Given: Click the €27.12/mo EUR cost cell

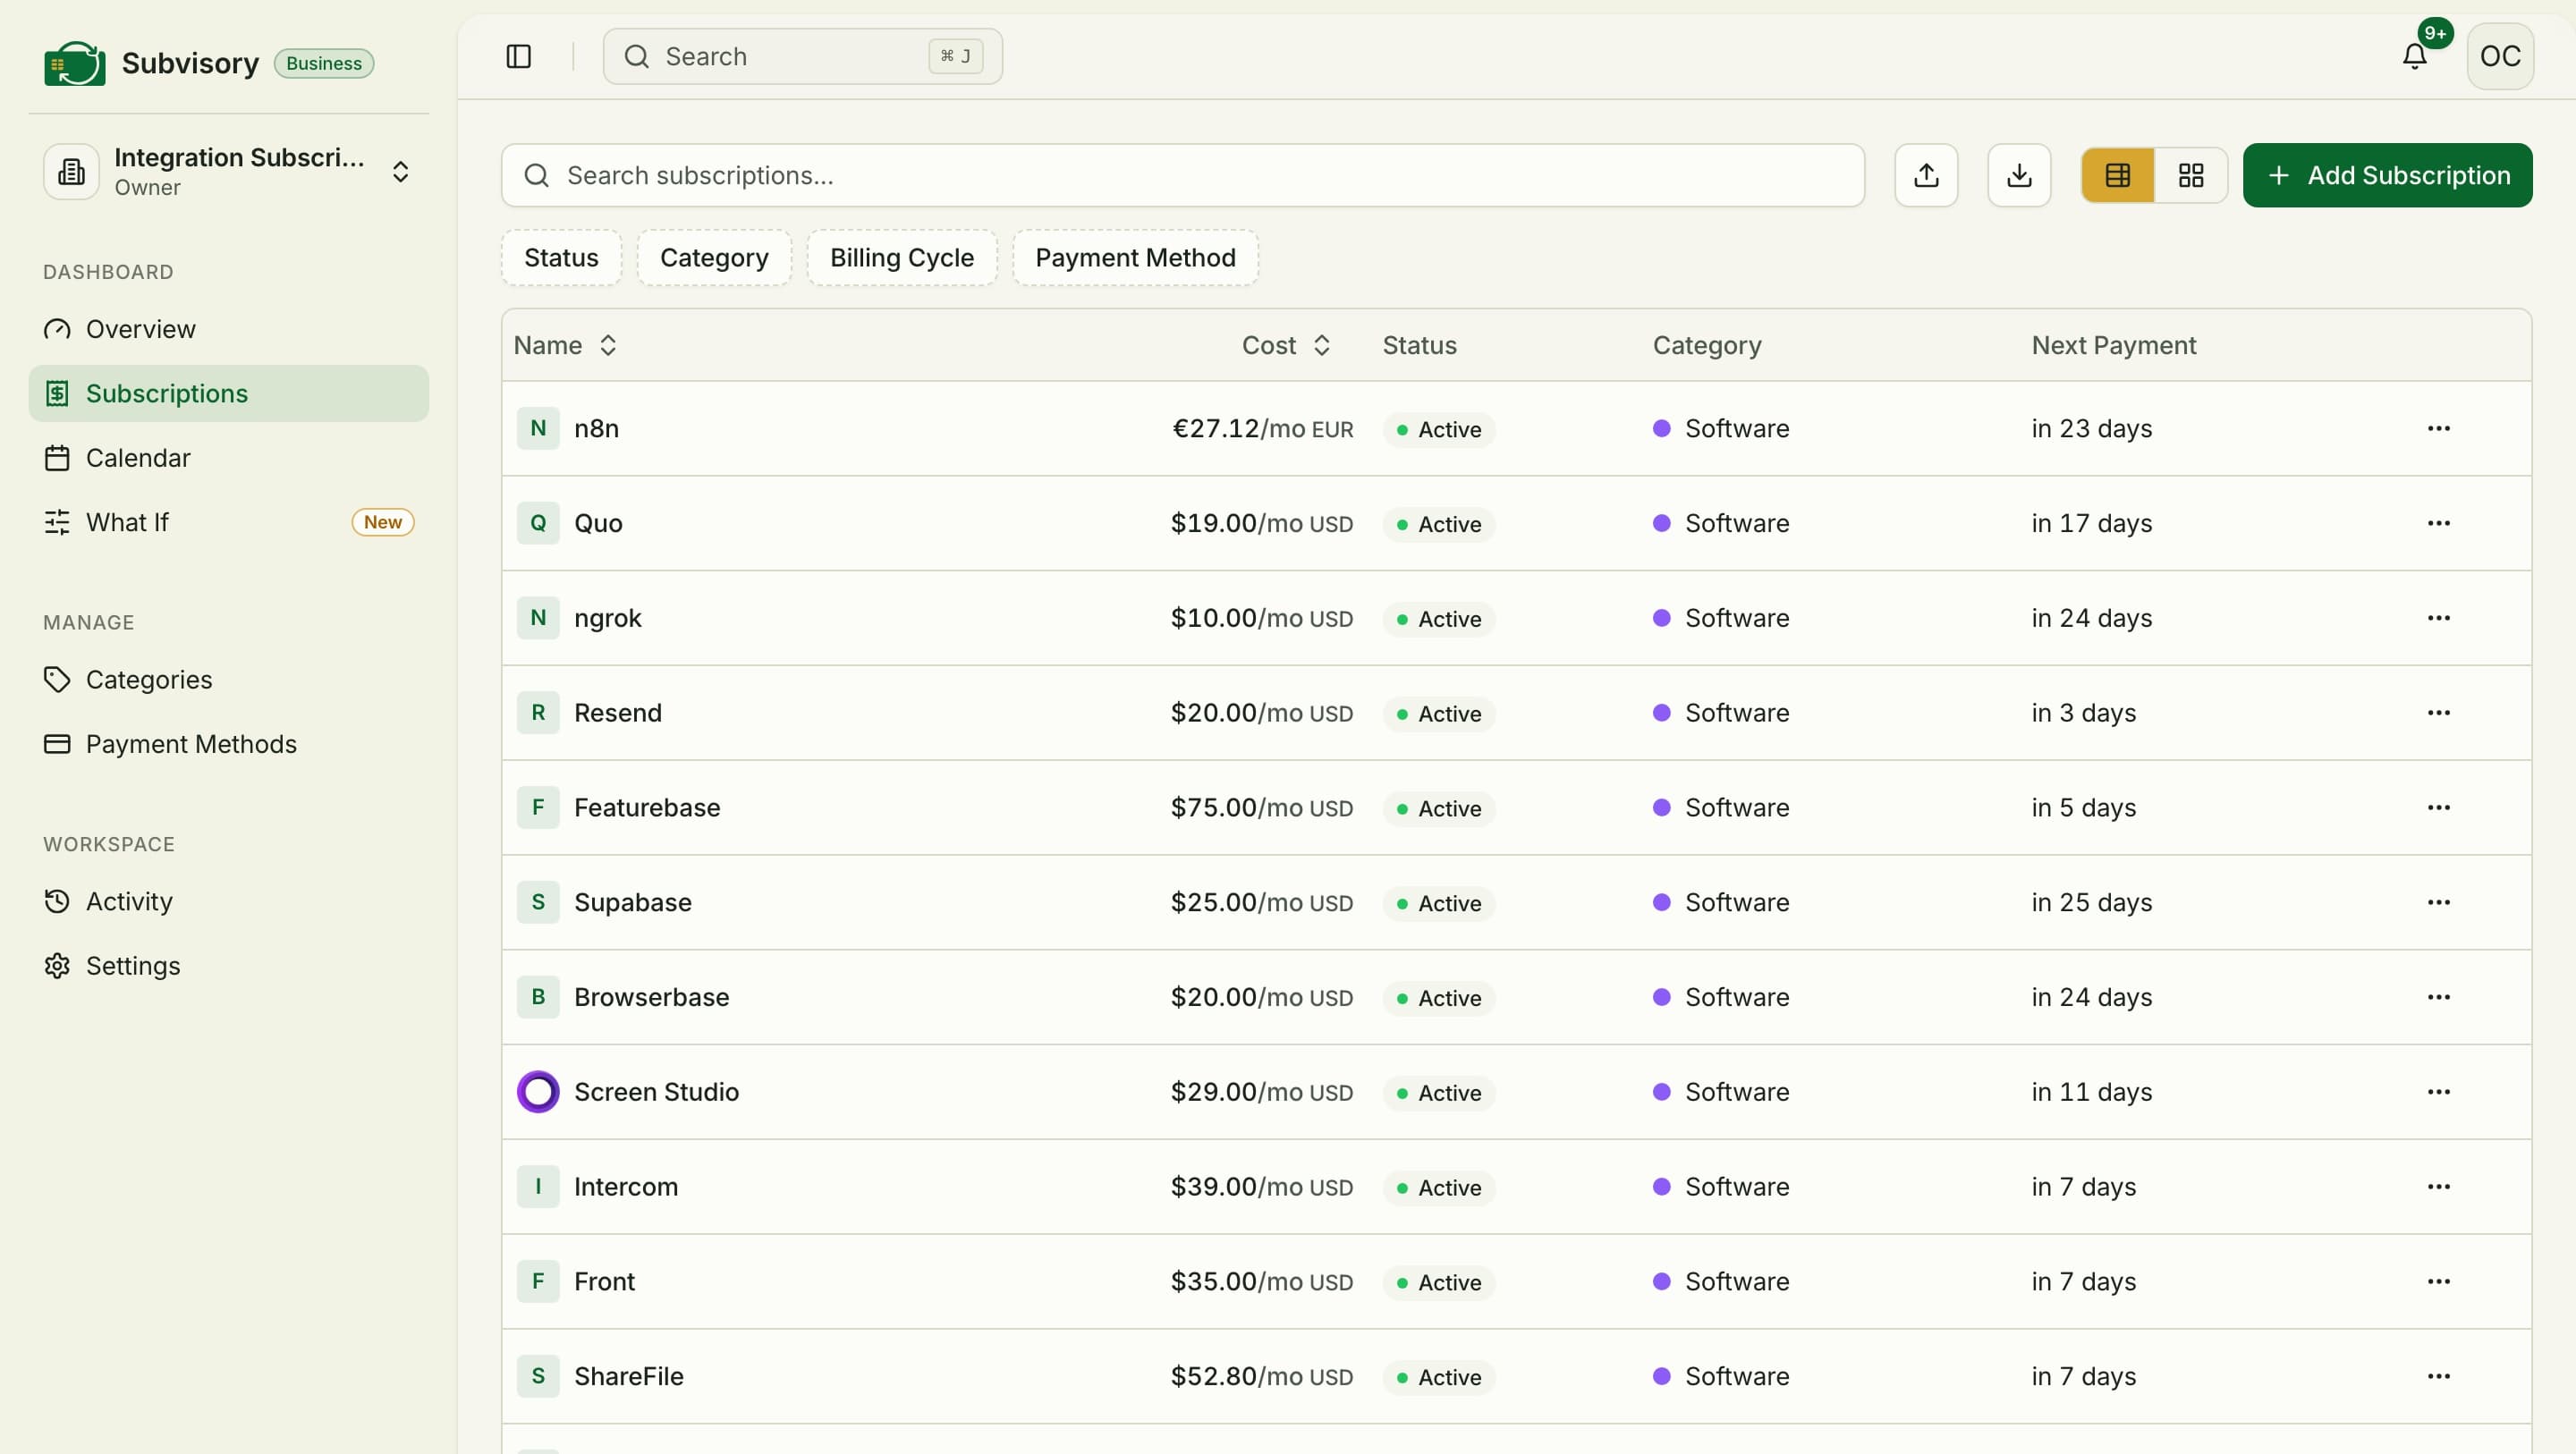Looking at the screenshot, I should coord(1262,428).
